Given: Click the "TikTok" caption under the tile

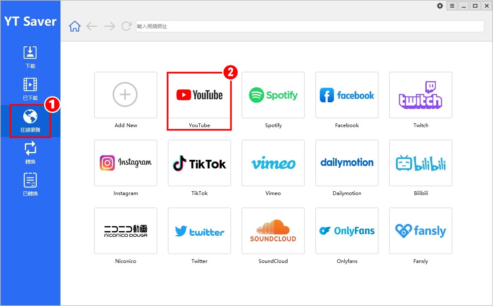Looking at the screenshot, I should [x=199, y=193].
